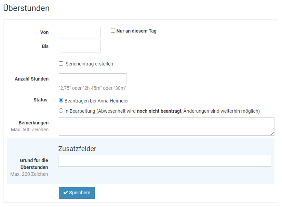Click the 'Zusatzfelder' section heading
Image resolution: width=282 pixels, height=207 pixels.
coord(77,149)
